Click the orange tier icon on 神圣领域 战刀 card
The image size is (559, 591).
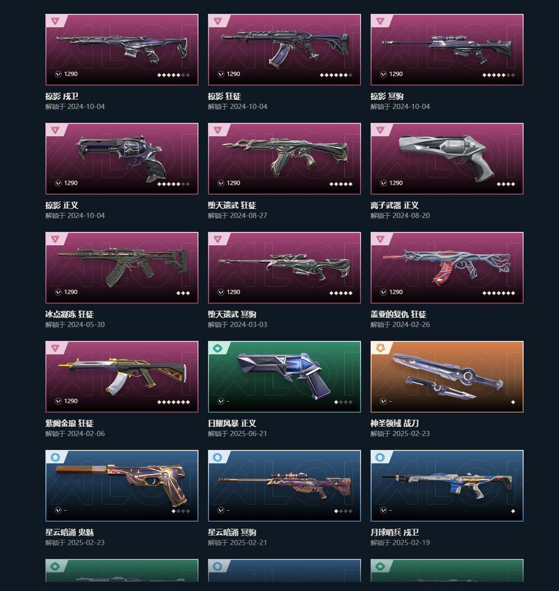tap(380, 348)
